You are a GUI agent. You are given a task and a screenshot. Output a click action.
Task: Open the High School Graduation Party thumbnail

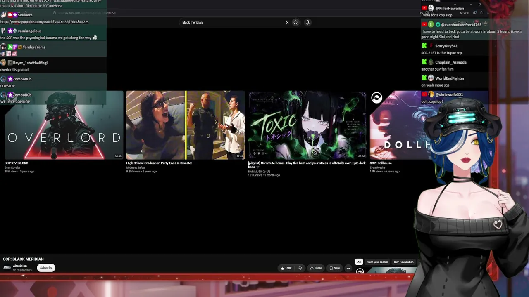click(x=186, y=125)
